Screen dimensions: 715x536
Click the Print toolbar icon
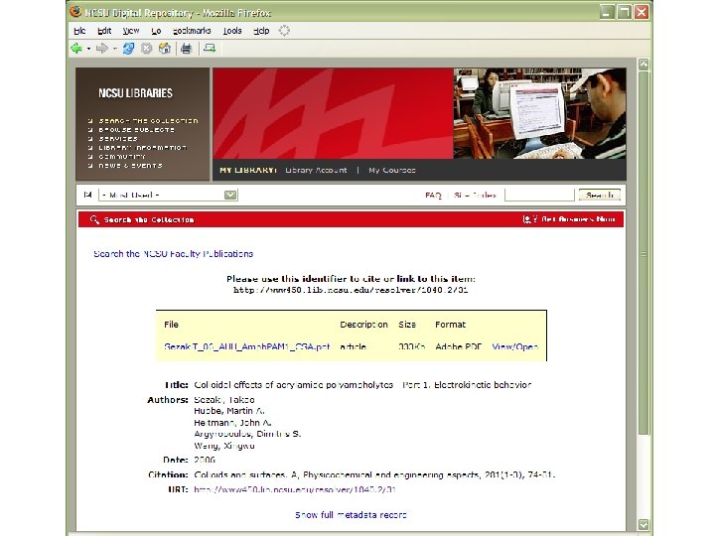(x=186, y=48)
